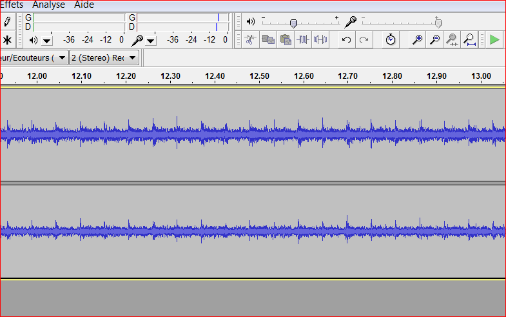
Task: Click the Silence audio icon
Action: [x=320, y=39]
